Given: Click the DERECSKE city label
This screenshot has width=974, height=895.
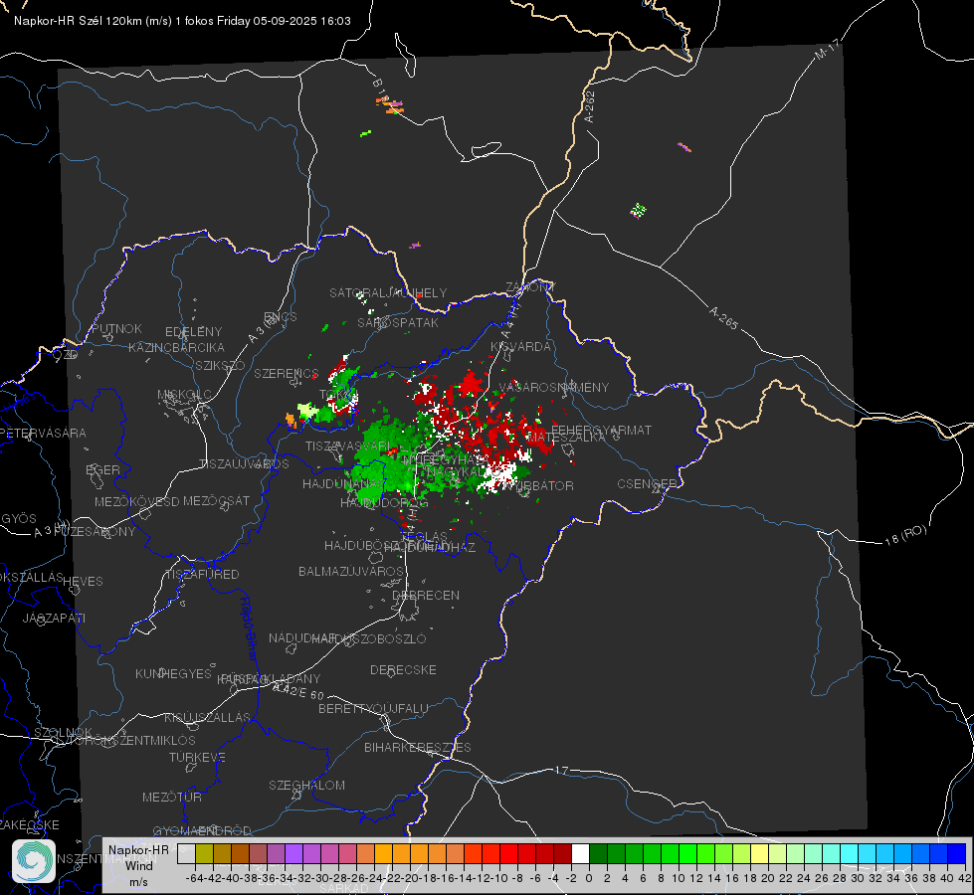Looking at the screenshot, I should point(403,669).
